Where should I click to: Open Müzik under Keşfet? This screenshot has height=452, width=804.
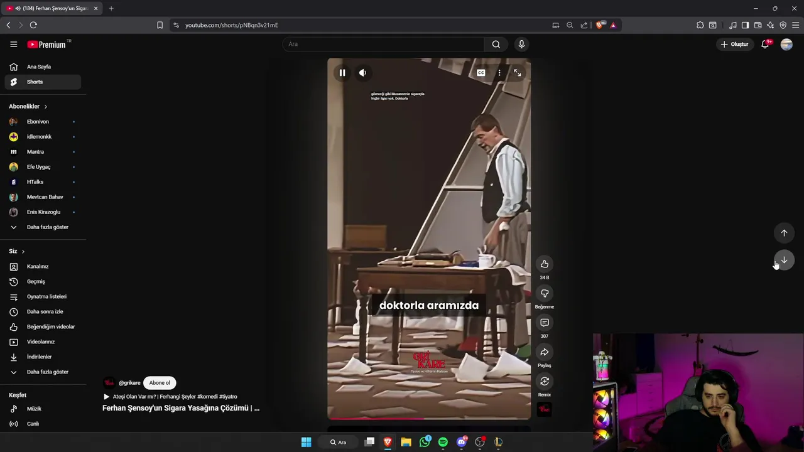(43, 409)
